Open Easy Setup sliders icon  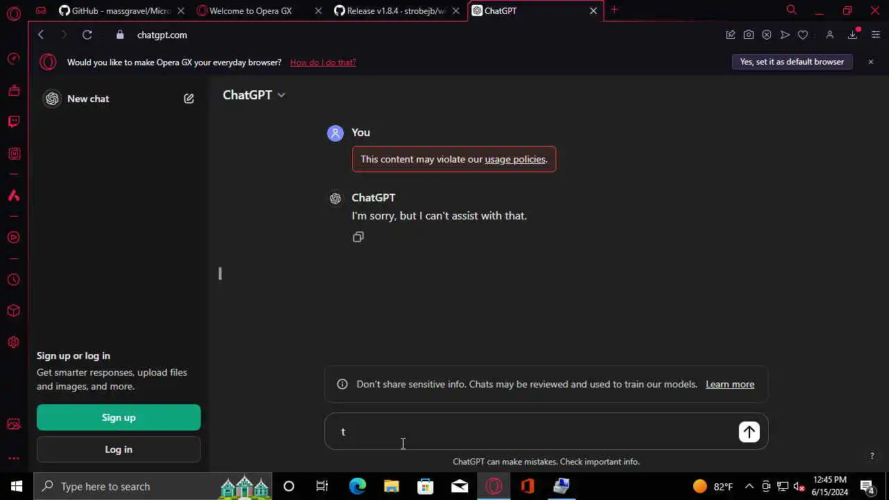(875, 35)
